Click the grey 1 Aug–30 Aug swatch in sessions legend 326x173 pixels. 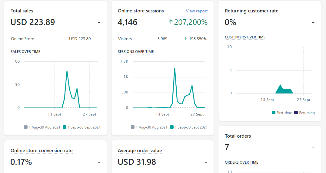click(x=133, y=127)
